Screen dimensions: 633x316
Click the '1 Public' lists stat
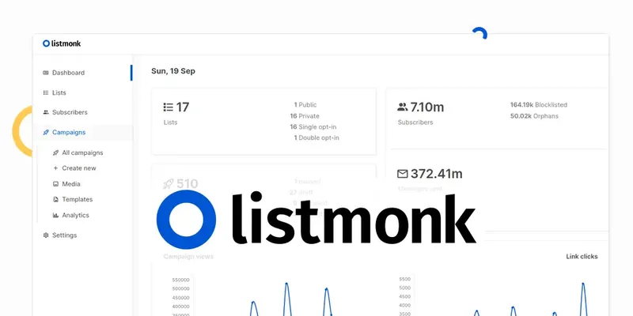tap(305, 105)
